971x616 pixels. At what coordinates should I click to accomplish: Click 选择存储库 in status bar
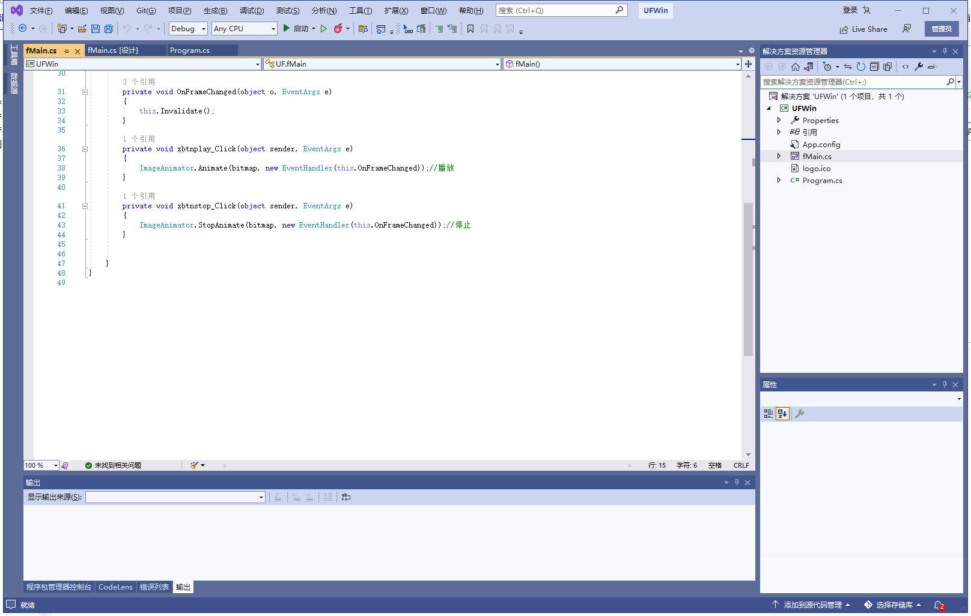tap(893, 605)
